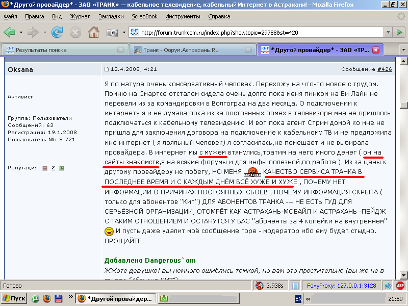This screenshot has height=306, width=408.
Task: Open the Adblock Plus ABP icon
Action: (x=400, y=286)
